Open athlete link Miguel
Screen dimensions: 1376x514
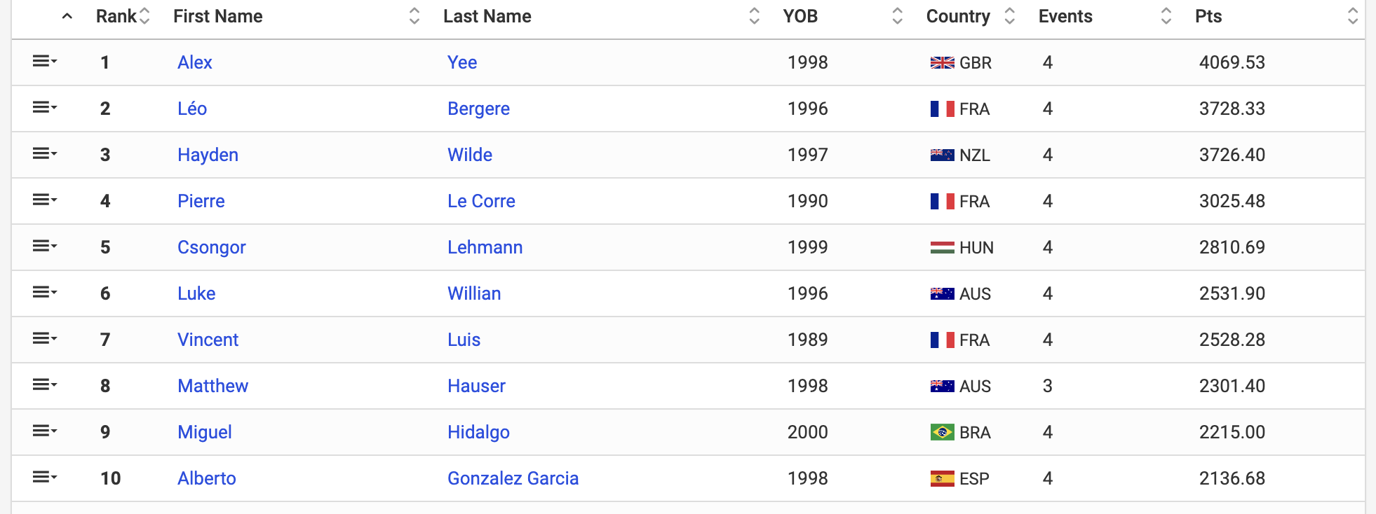204,432
